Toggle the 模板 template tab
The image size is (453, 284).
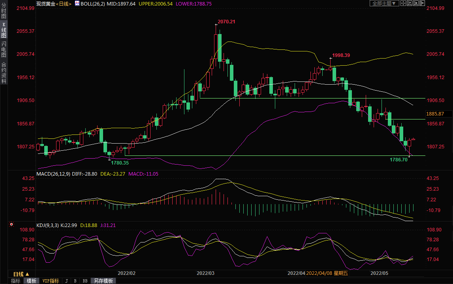click(31, 281)
